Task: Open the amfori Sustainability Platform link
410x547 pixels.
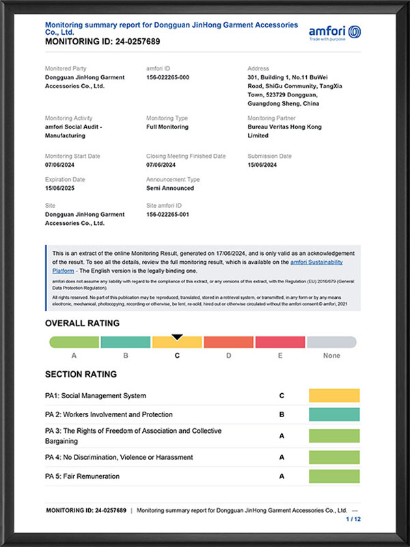Action: point(316,262)
